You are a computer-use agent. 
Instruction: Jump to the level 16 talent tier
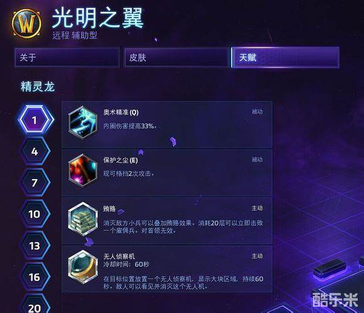click(35, 277)
